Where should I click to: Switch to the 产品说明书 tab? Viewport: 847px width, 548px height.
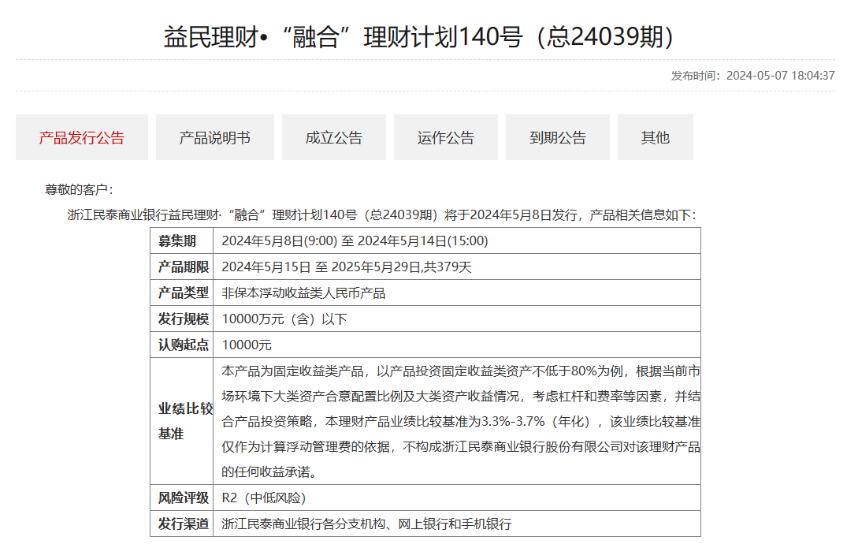(215, 137)
